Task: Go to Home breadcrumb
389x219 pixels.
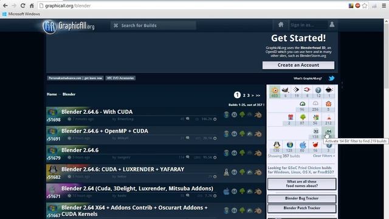Action: (x=52, y=94)
